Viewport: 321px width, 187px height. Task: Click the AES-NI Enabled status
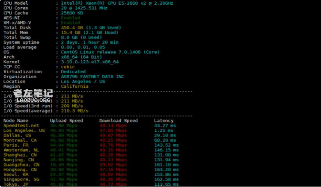pyautogui.click(x=70, y=18)
